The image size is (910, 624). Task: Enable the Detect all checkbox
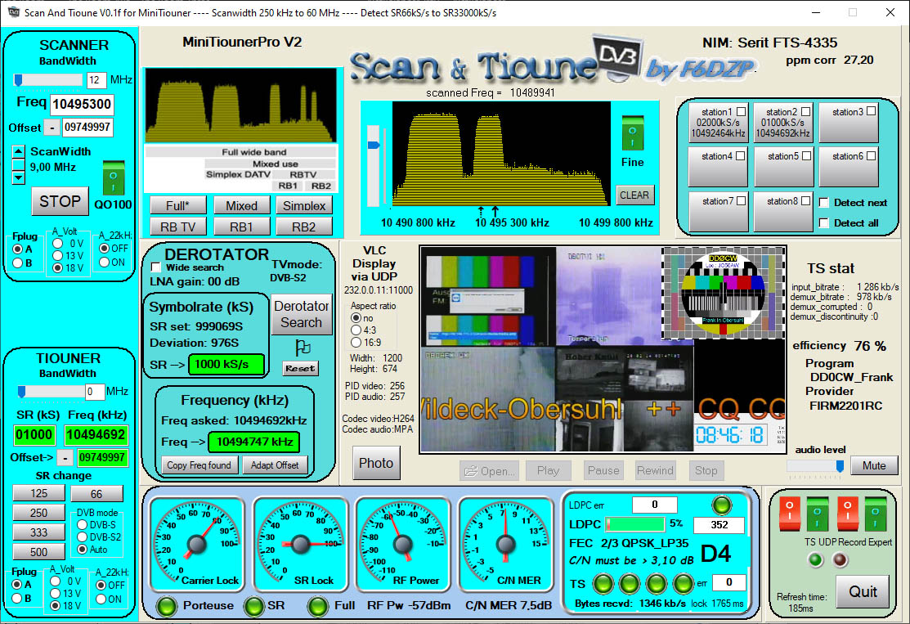click(823, 223)
